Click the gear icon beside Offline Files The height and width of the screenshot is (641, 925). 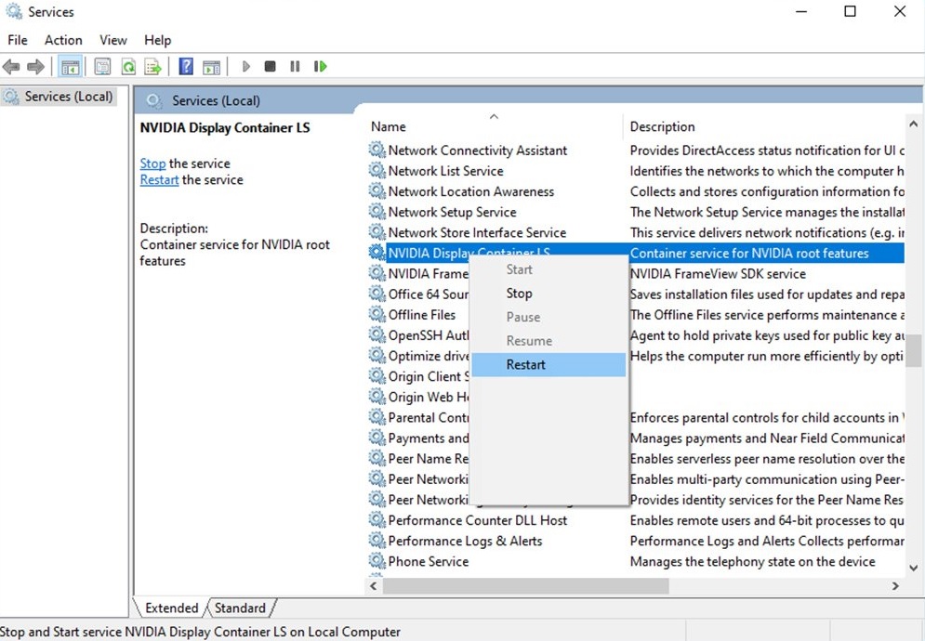[377, 314]
